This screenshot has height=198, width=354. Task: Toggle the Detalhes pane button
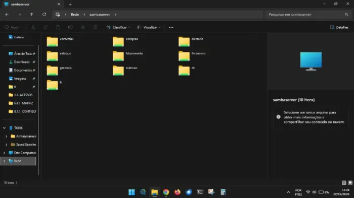tap(339, 27)
